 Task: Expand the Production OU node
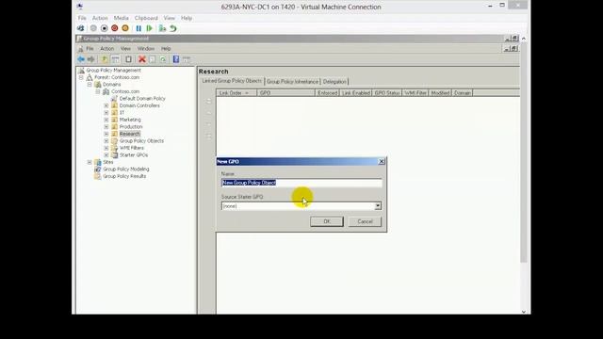tap(106, 126)
